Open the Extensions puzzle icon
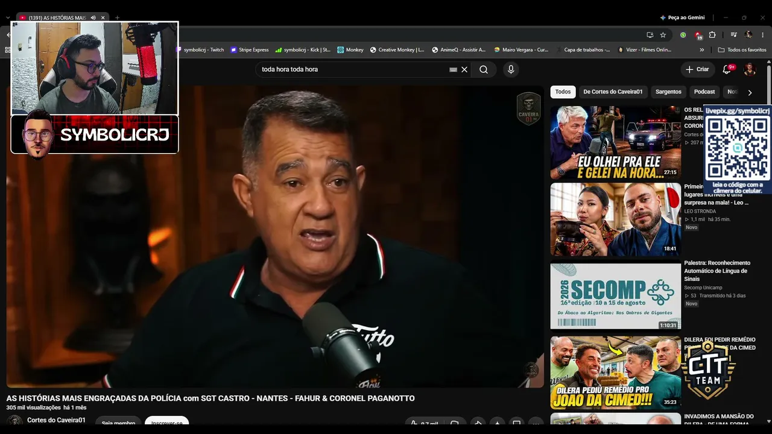 point(712,35)
